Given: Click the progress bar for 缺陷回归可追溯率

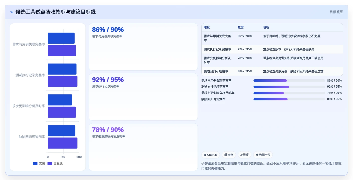Looking at the screenshot, I should tap(289, 99).
